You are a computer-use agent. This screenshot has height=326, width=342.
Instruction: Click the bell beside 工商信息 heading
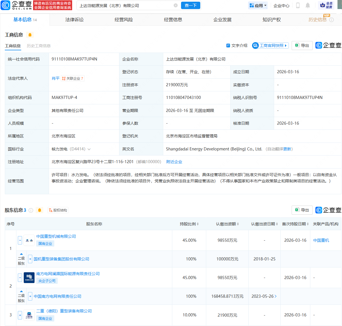pos(30,35)
